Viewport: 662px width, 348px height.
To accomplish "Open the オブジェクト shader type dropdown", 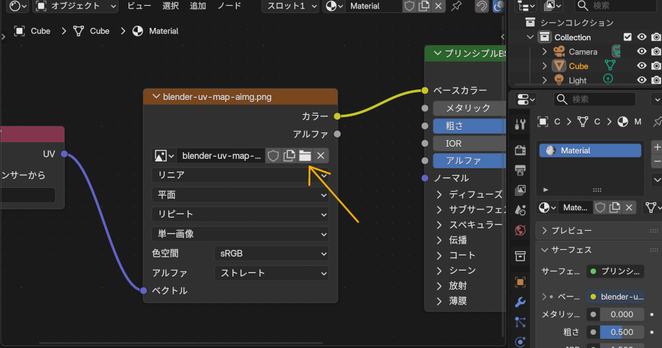I will click(x=75, y=6).
